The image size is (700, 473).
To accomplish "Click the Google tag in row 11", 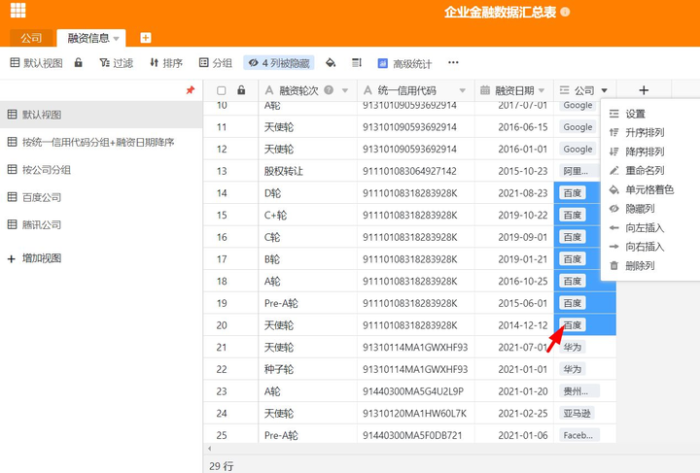I will click(577, 127).
